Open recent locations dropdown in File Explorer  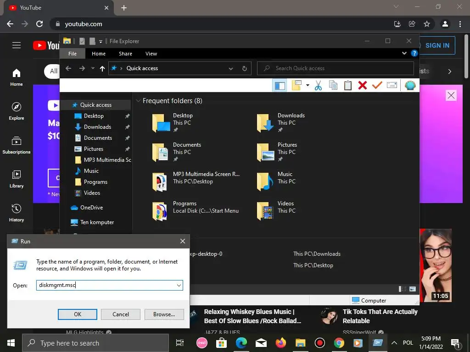(x=93, y=68)
